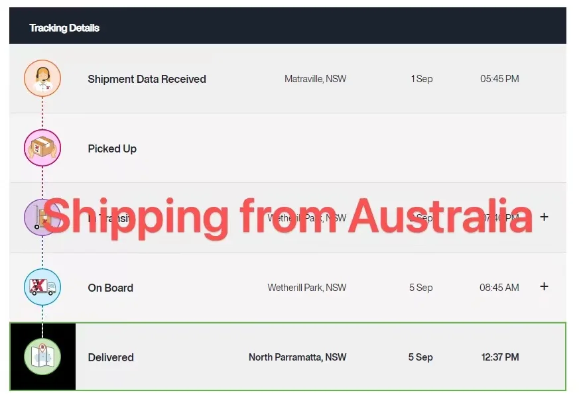The width and height of the screenshot is (579, 403).
Task: Click the highlighted Delivered step icon
Action: 42,357
